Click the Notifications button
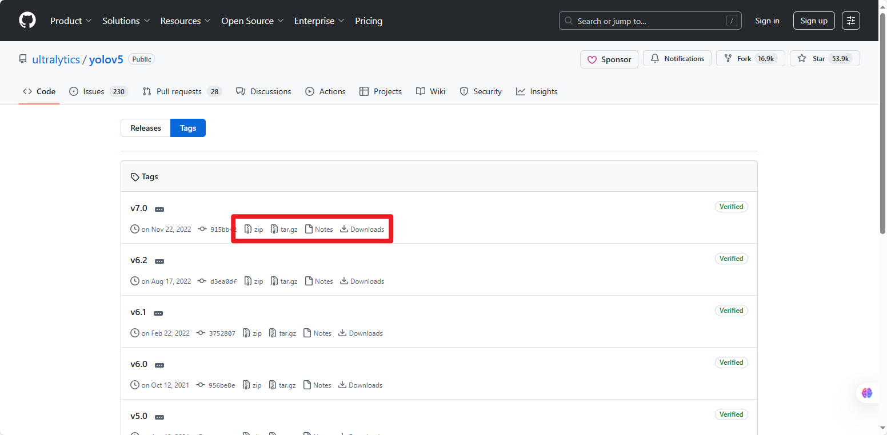The image size is (887, 435). point(677,58)
